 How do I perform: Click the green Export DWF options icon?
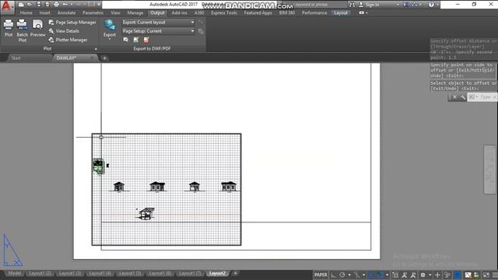tap(136, 40)
